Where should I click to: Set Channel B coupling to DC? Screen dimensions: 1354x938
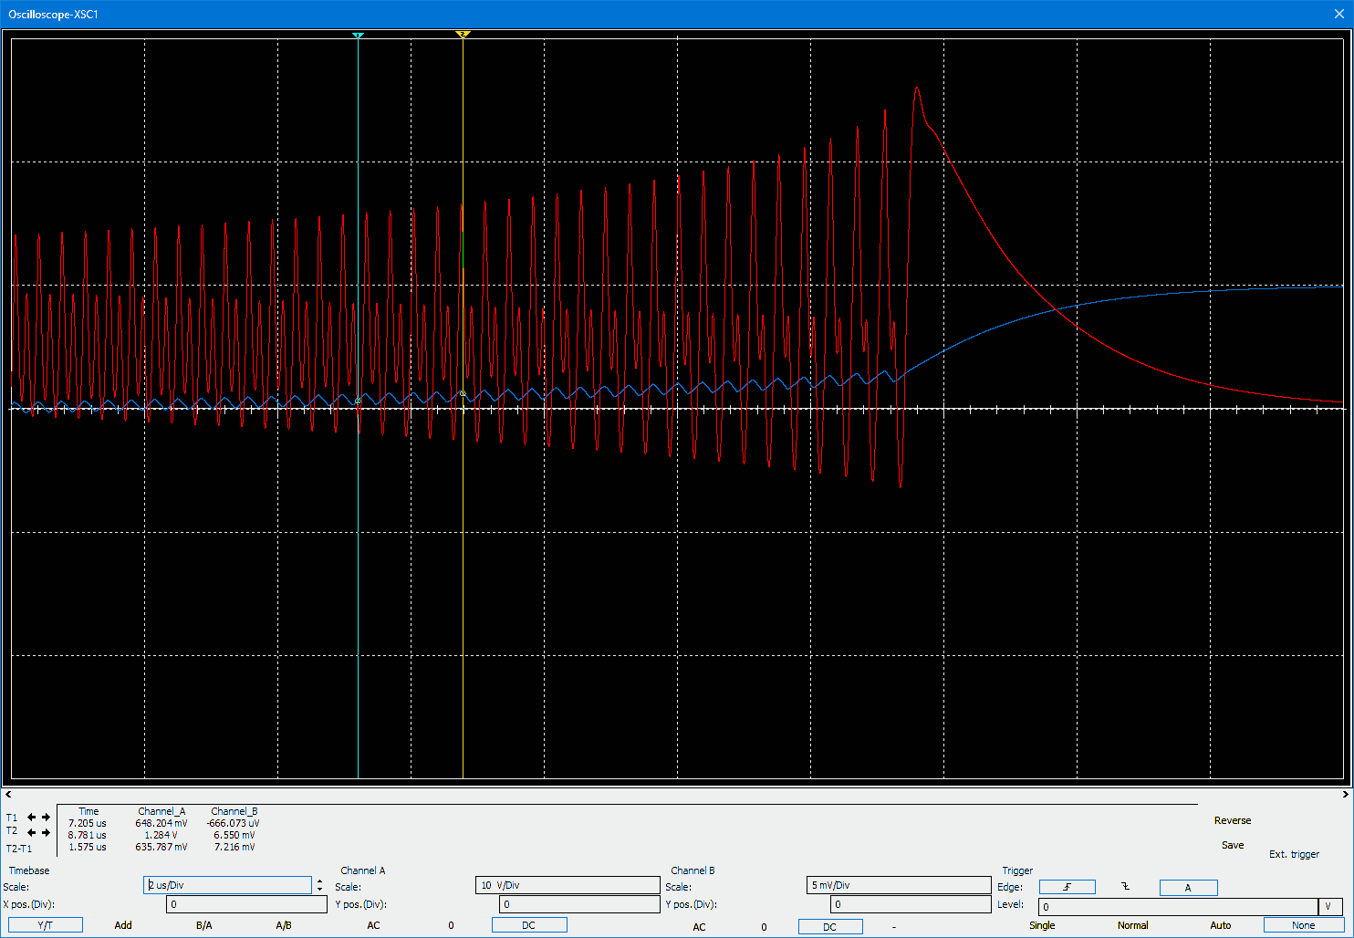(x=829, y=927)
